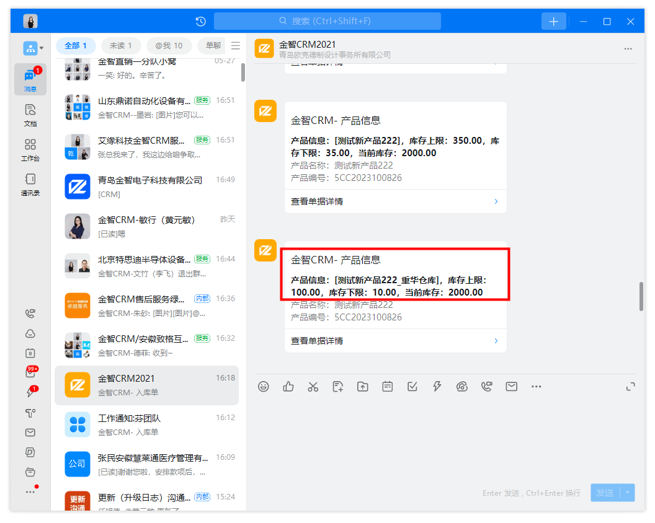
Task: Click the upload file icon
Action: (x=363, y=387)
